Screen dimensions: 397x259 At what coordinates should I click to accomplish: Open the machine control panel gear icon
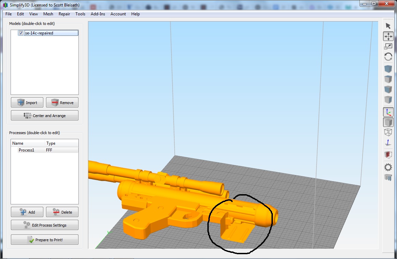[388, 167]
